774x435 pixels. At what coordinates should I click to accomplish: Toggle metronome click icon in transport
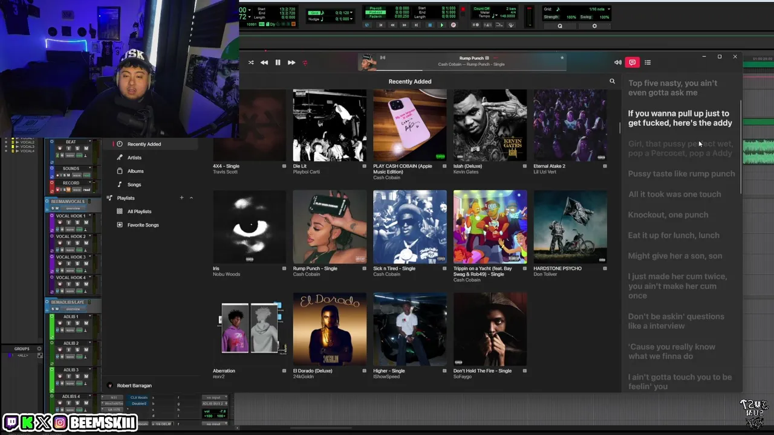(487, 25)
